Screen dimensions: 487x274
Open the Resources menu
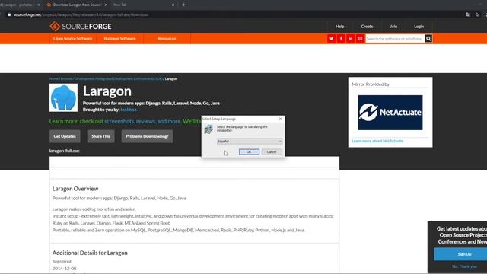point(167,39)
